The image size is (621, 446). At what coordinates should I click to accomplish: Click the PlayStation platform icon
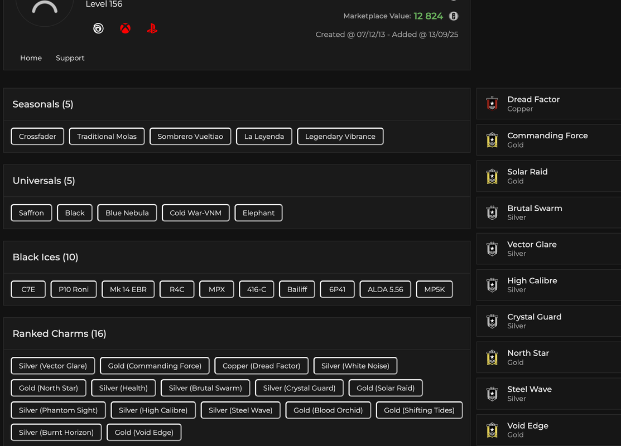click(x=152, y=28)
